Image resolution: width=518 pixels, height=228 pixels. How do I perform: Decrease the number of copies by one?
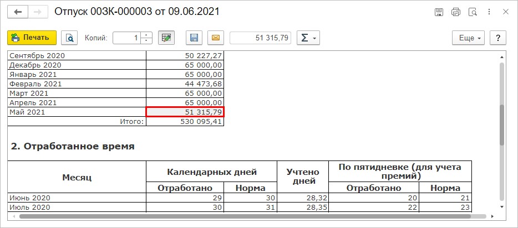(x=146, y=41)
